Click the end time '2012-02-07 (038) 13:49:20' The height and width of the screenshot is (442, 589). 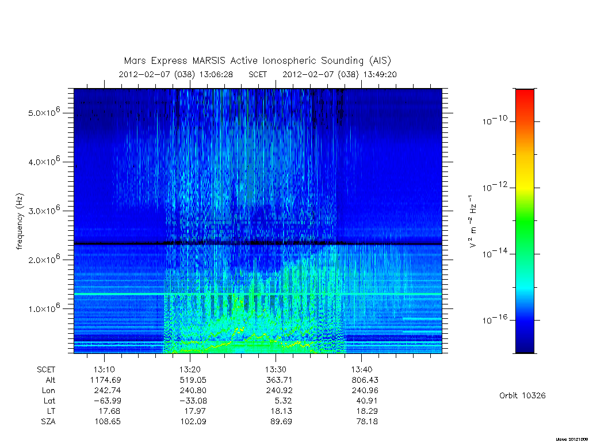pos(339,74)
